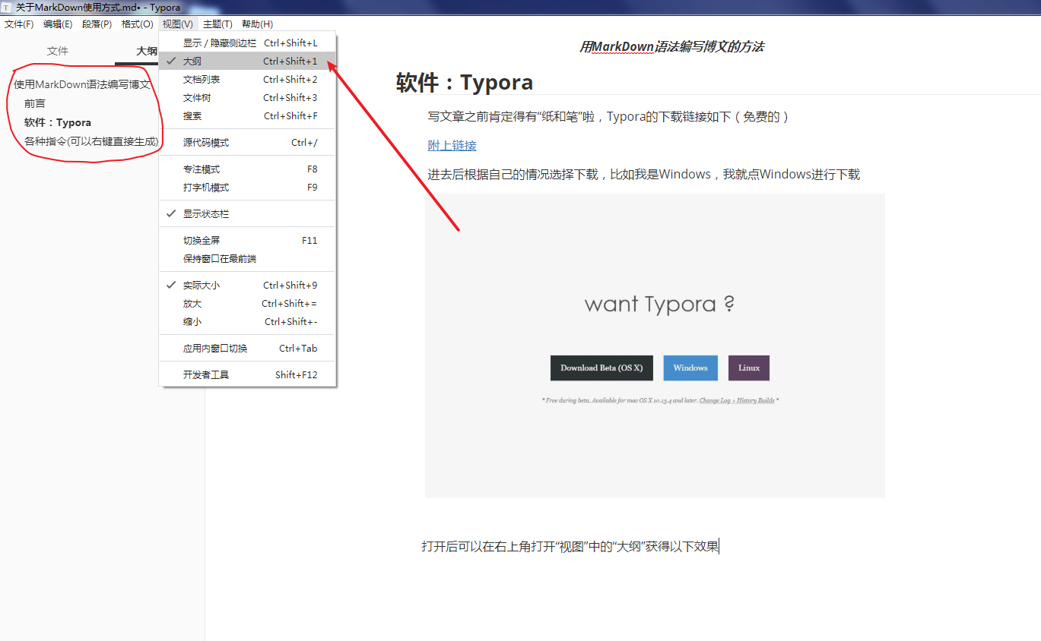Click the Linux download button in image
1041x641 pixels.
749,368
